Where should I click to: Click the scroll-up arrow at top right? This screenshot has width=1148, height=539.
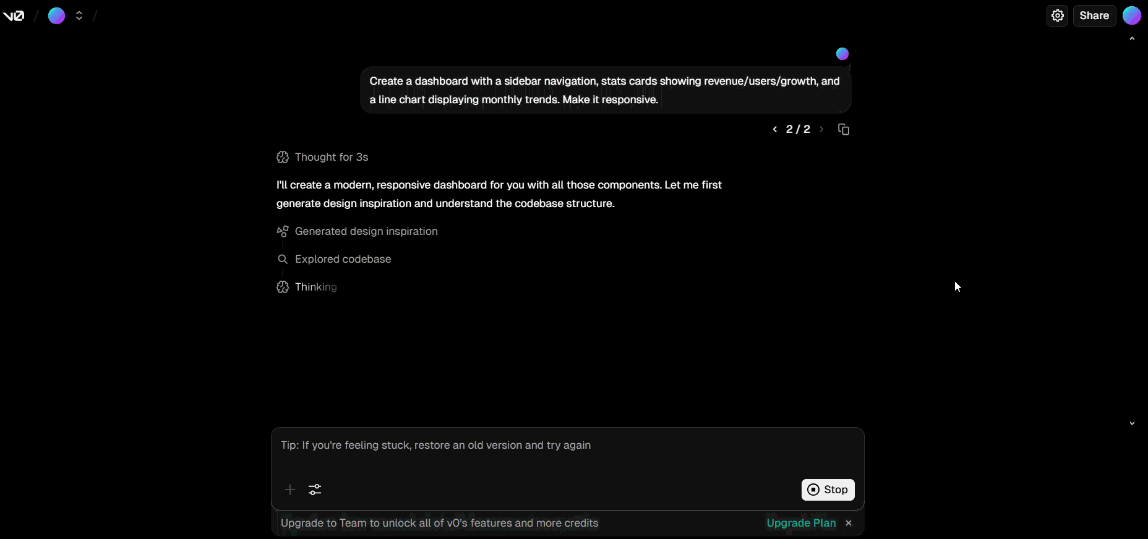(x=1132, y=39)
